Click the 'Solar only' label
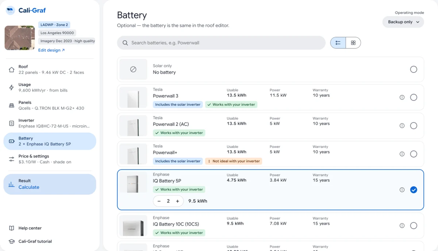Image resolution: width=438 pixels, height=251 pixels. click(162, 66)
